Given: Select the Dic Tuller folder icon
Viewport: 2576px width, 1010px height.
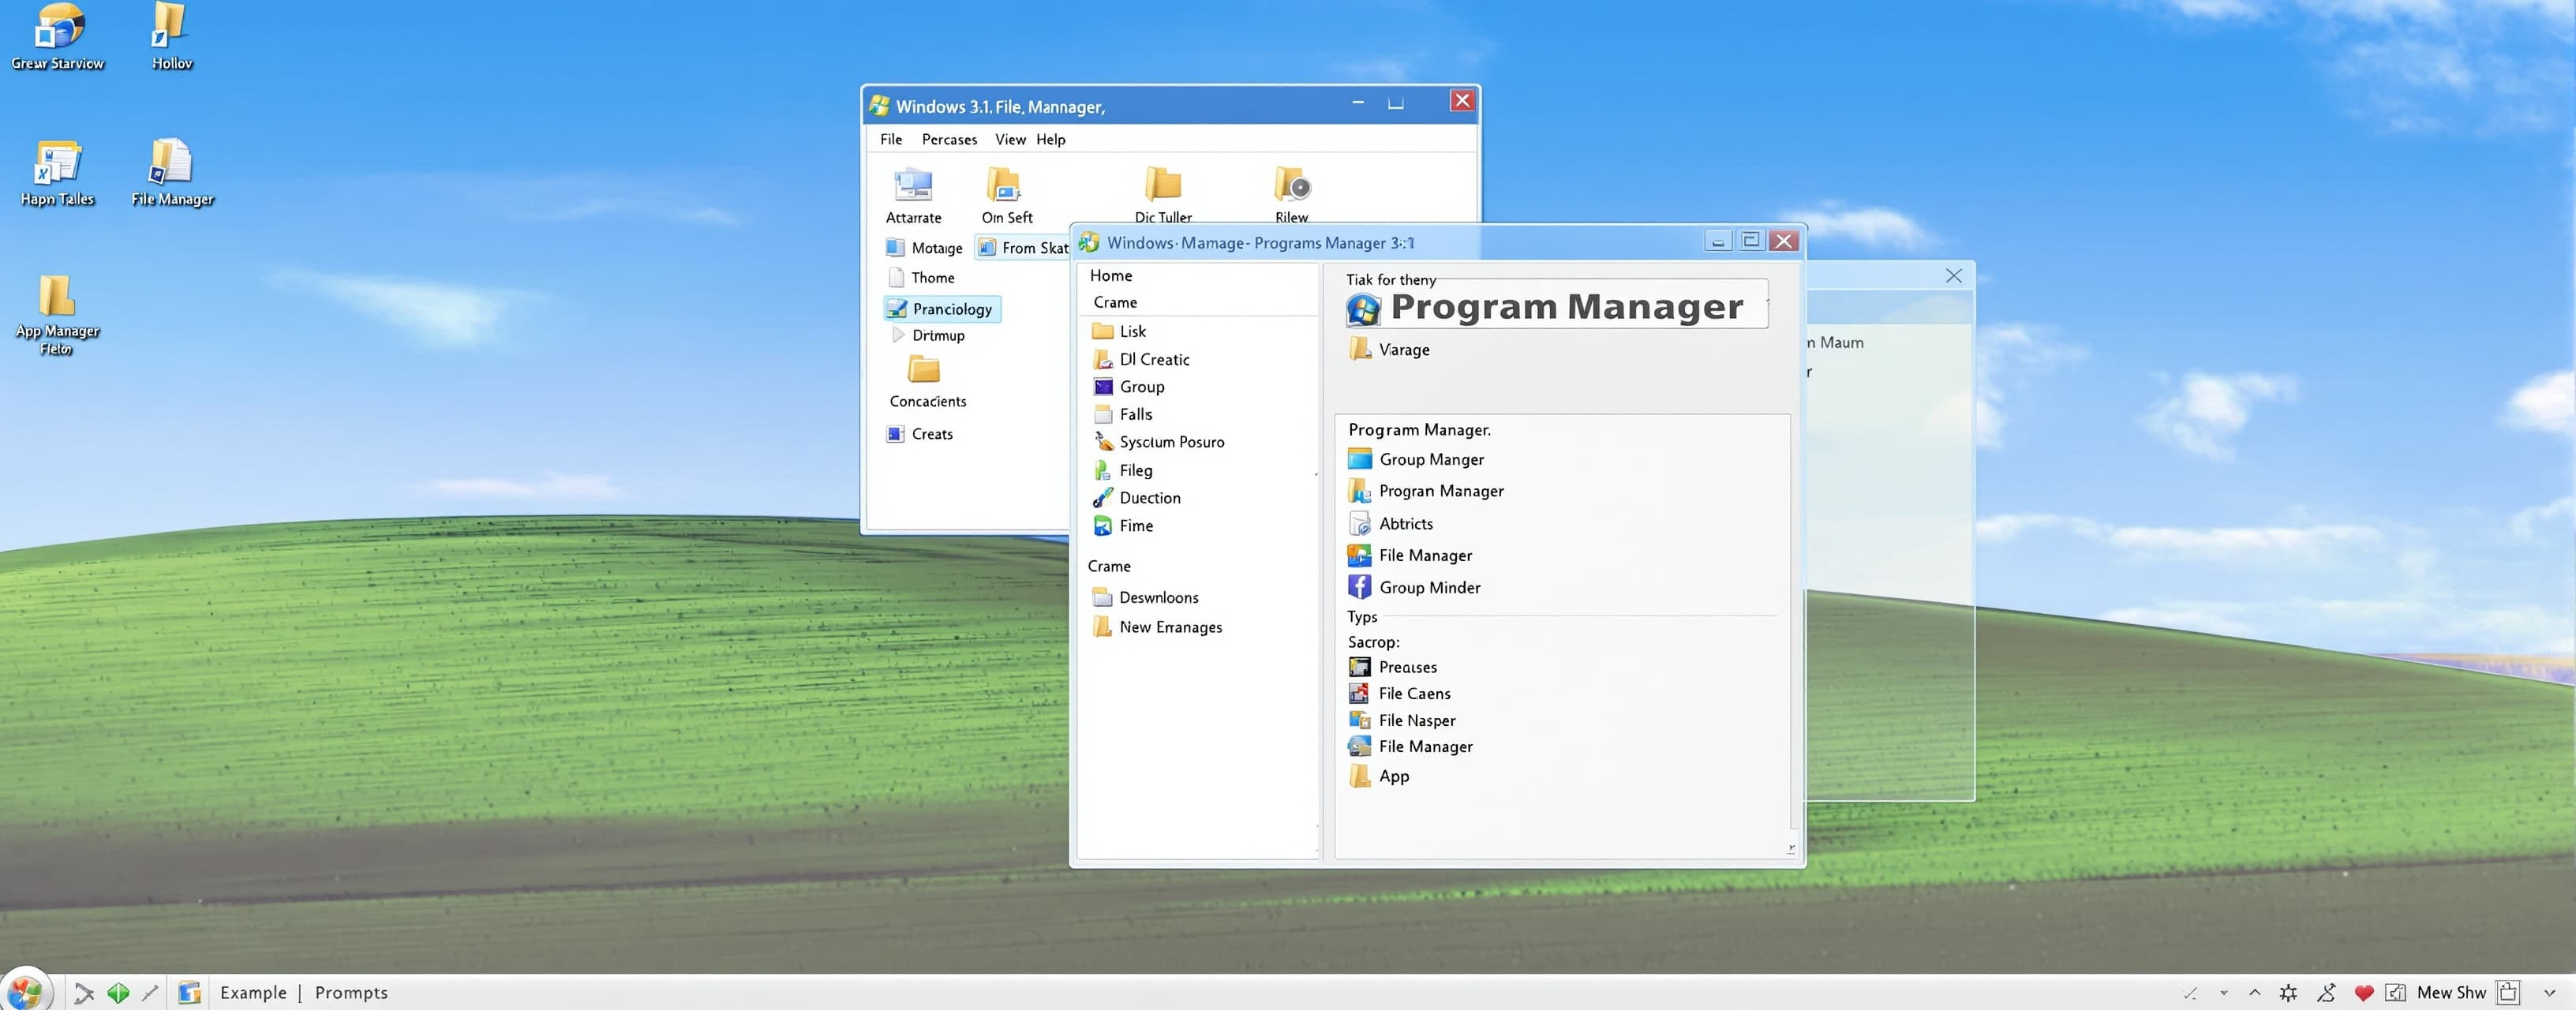Looking at the screenshot, I should (1163, 195).
